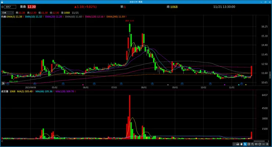This screenshot has height=147, width=272.
Task: Click the MA(5) 305.40 volume label
Action: (25, 91)
